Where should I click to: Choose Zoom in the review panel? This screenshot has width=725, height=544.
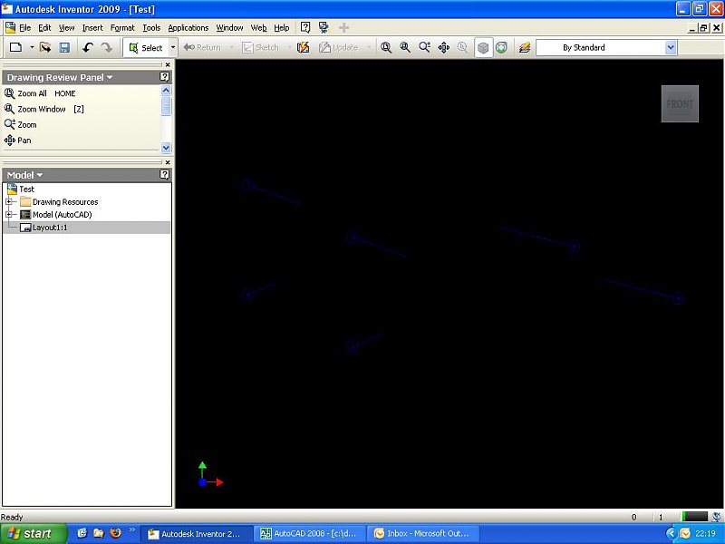20,124
